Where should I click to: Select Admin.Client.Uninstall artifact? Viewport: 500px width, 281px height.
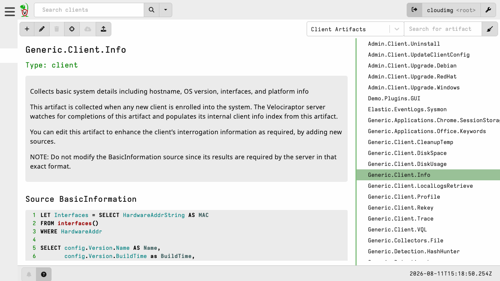428,44
